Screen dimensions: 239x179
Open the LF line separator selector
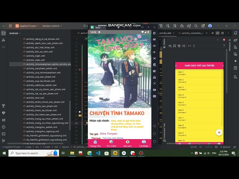(201, 147)
